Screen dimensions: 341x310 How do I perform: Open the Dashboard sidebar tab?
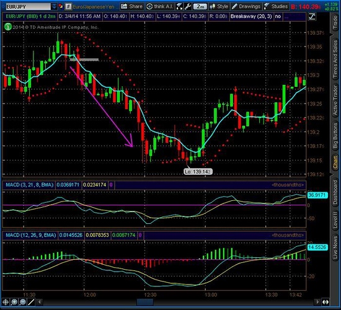point(335,192)
